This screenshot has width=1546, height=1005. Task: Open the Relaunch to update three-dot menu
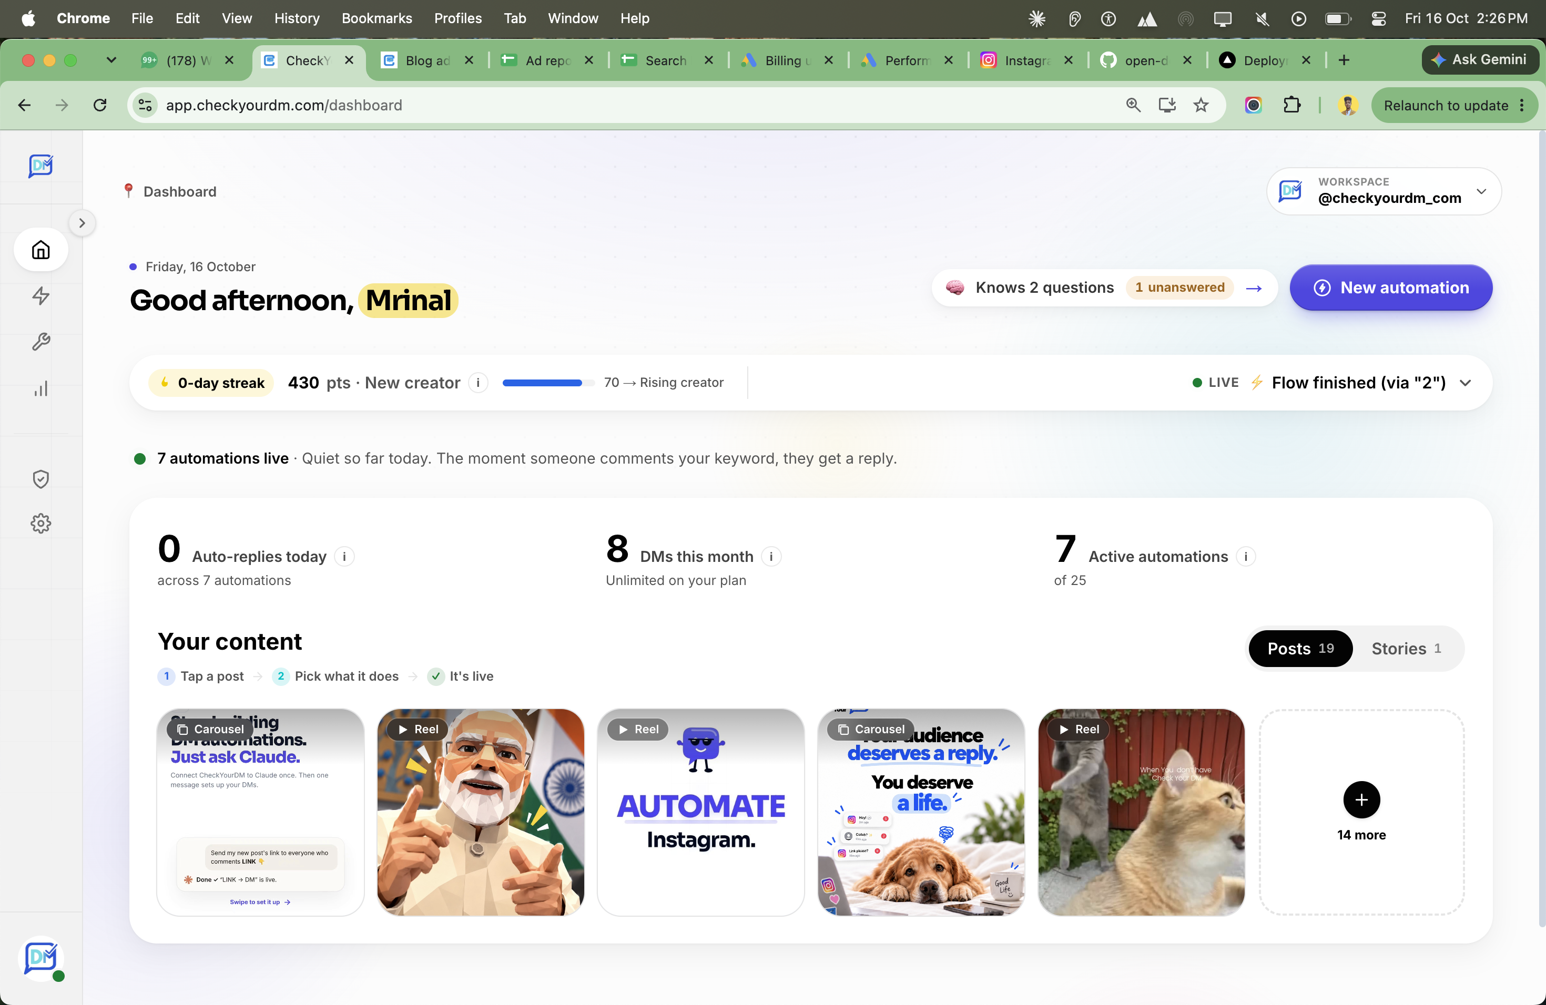1522,106
